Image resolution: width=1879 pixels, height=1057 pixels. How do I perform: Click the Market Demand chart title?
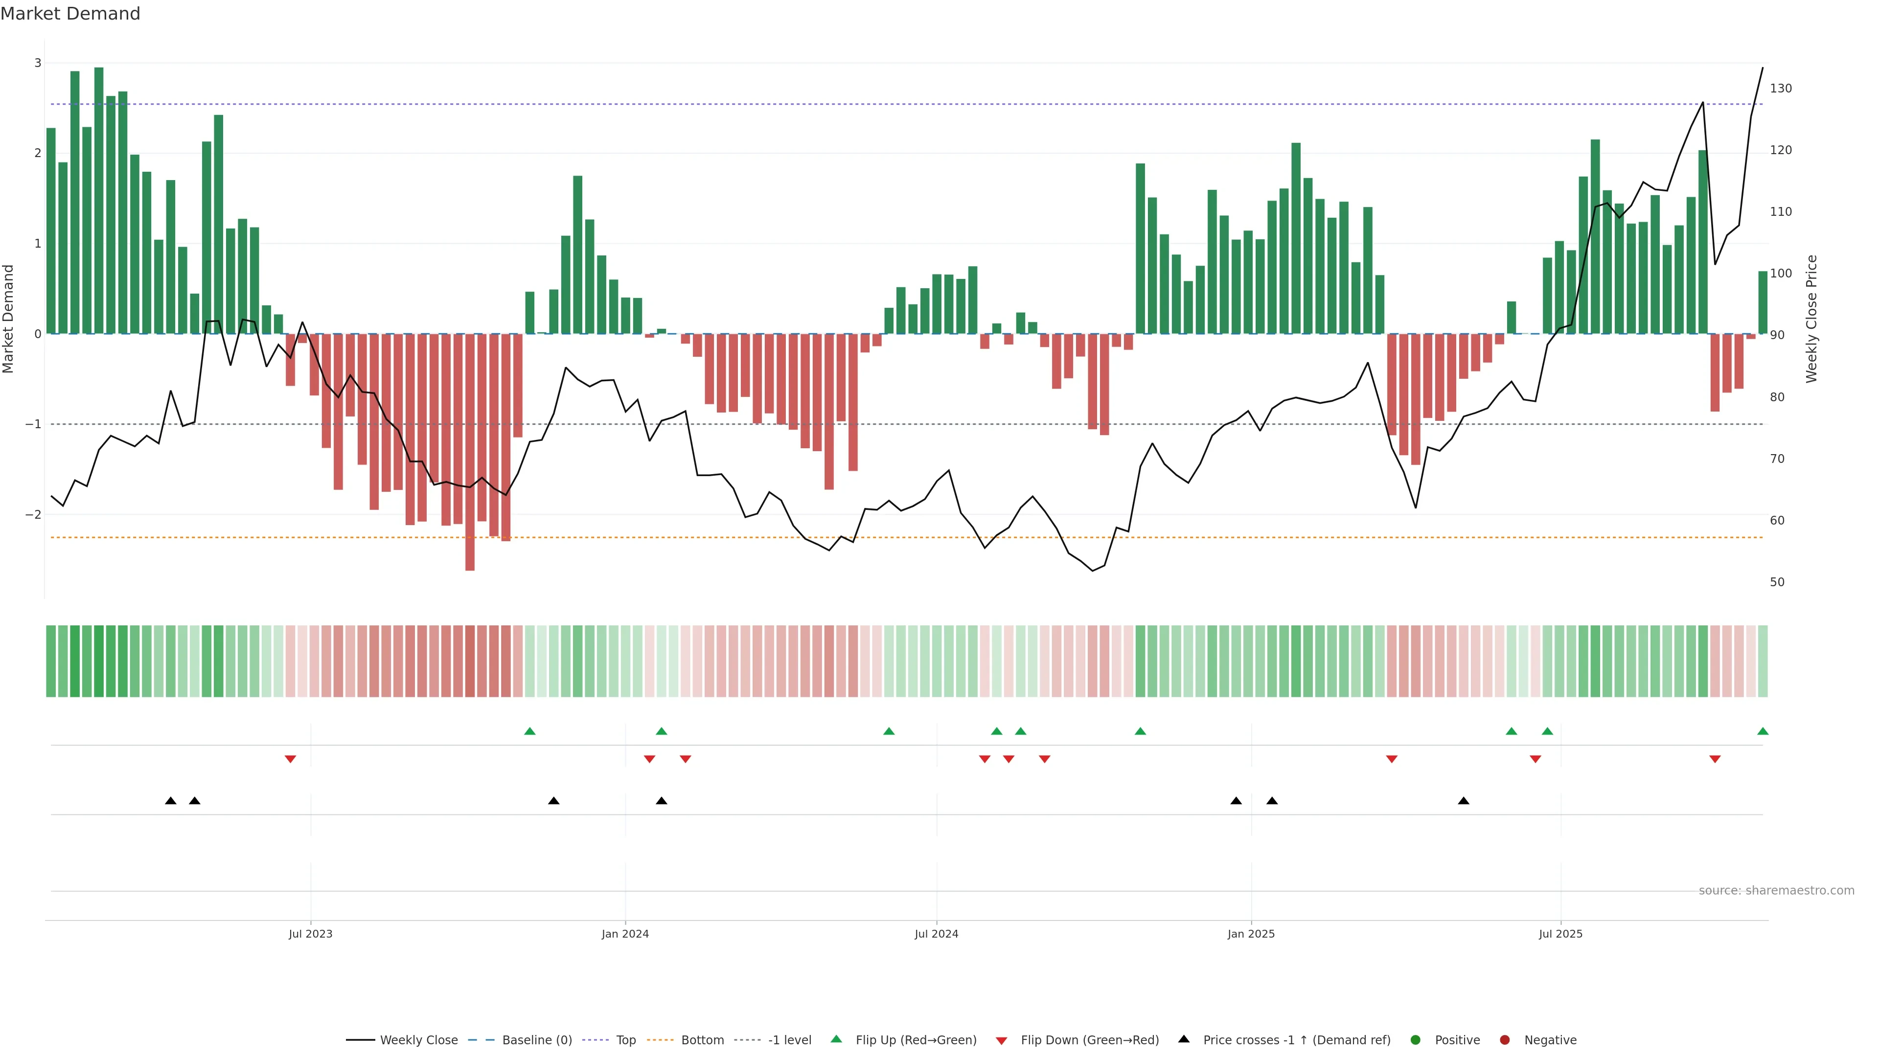[x=70, y=14]
